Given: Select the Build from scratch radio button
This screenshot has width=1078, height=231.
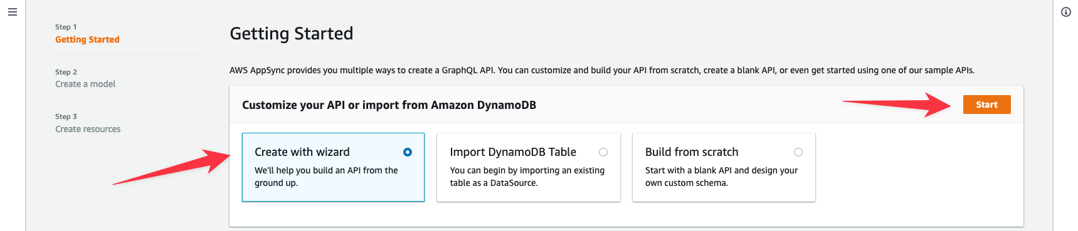Looking at the screenshot, I should [798, 152].
